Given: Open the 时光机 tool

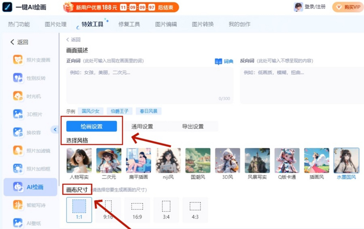Looking at the screenshot, I should (x=30, y=96).
